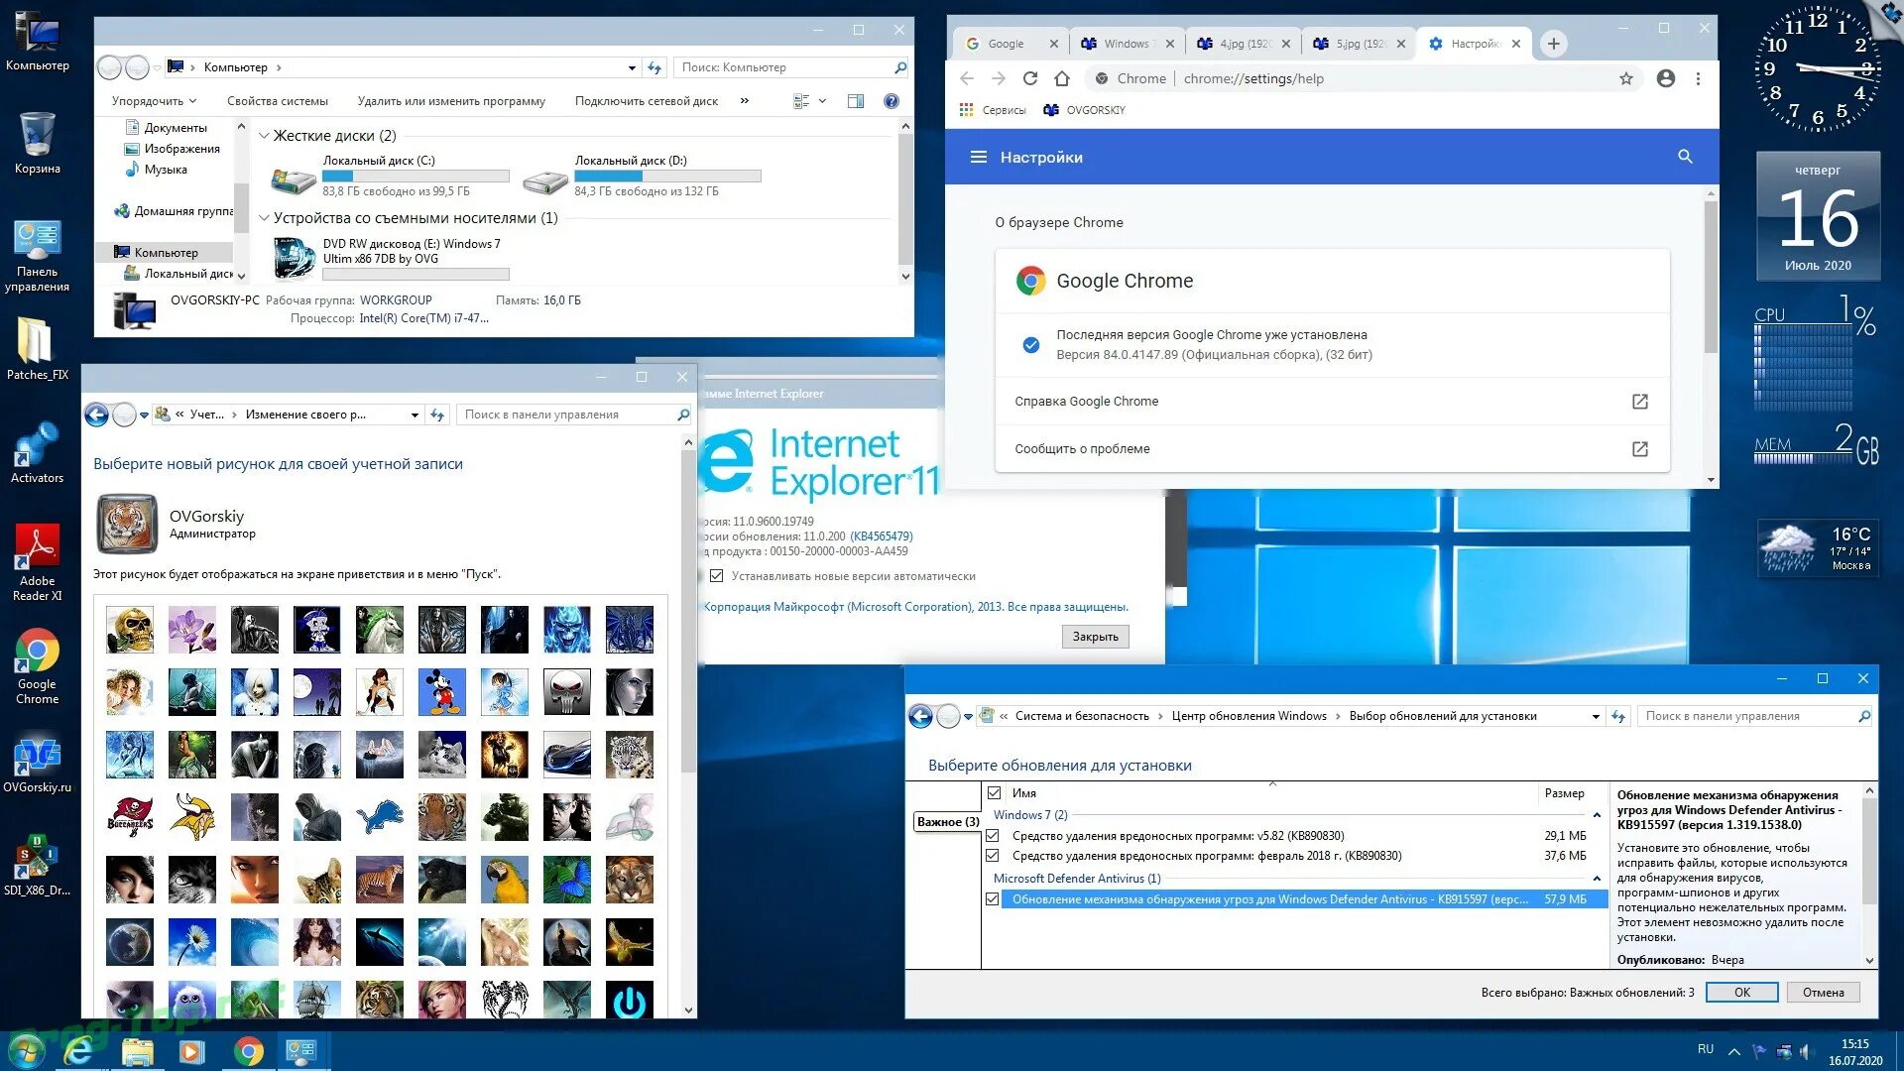Click help icon in Компьютер window

892,101
